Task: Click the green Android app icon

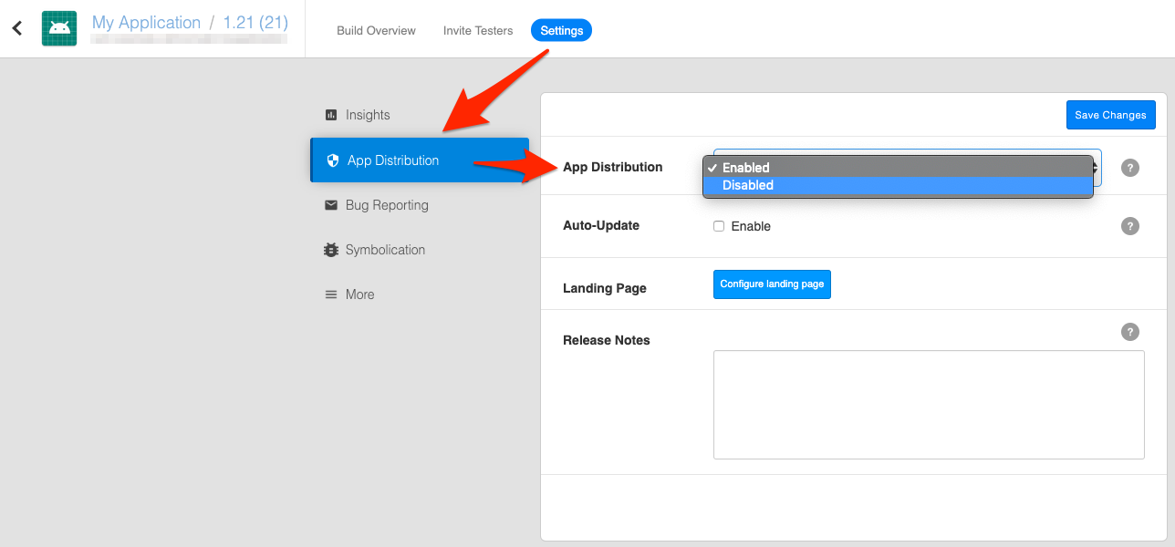Action: click(x=58, y=27)
